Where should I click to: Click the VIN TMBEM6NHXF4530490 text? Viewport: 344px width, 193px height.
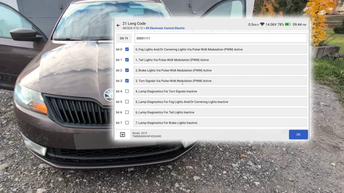146,136
